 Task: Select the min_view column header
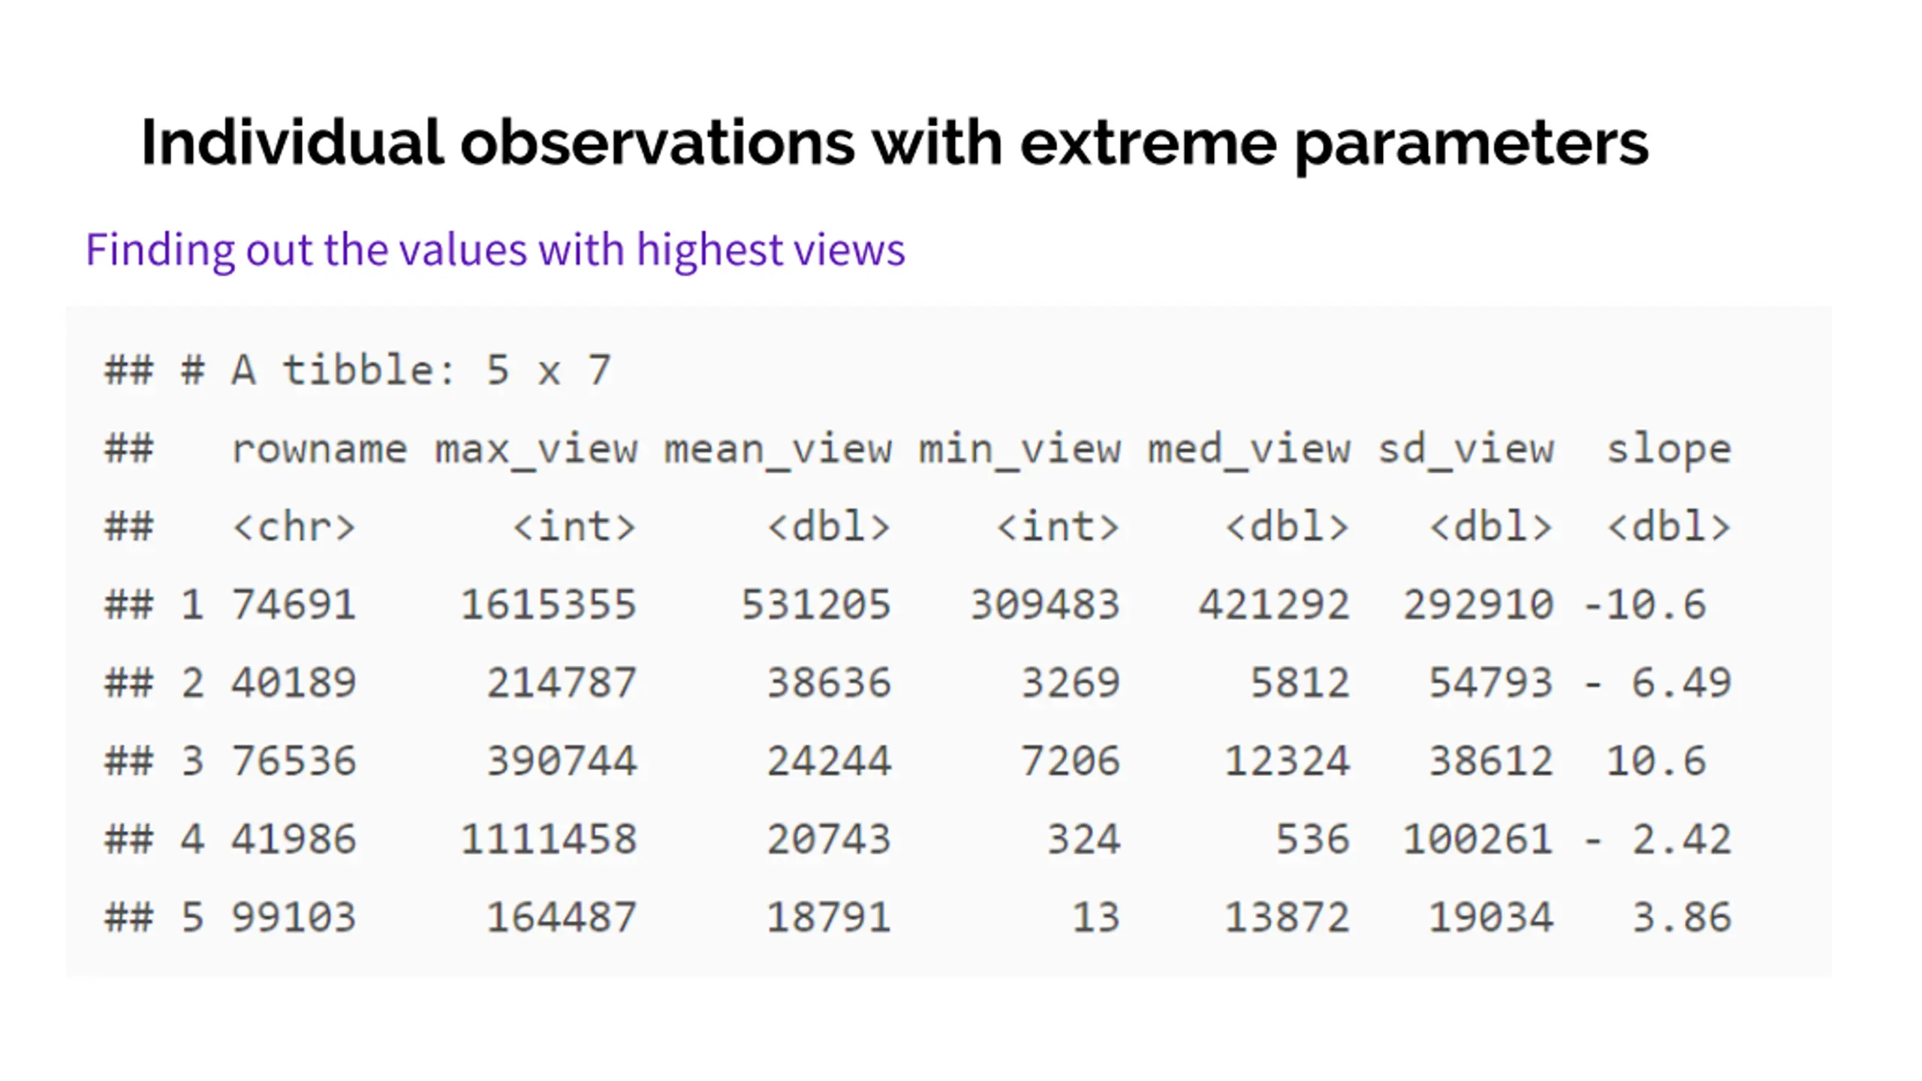[x=1020, y=449]
